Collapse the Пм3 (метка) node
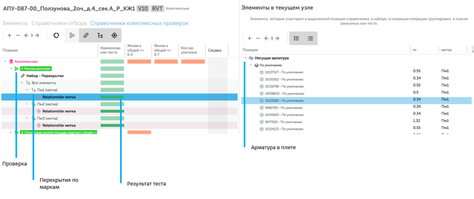Viewport: 474px width, 199px height. [27, 118]
